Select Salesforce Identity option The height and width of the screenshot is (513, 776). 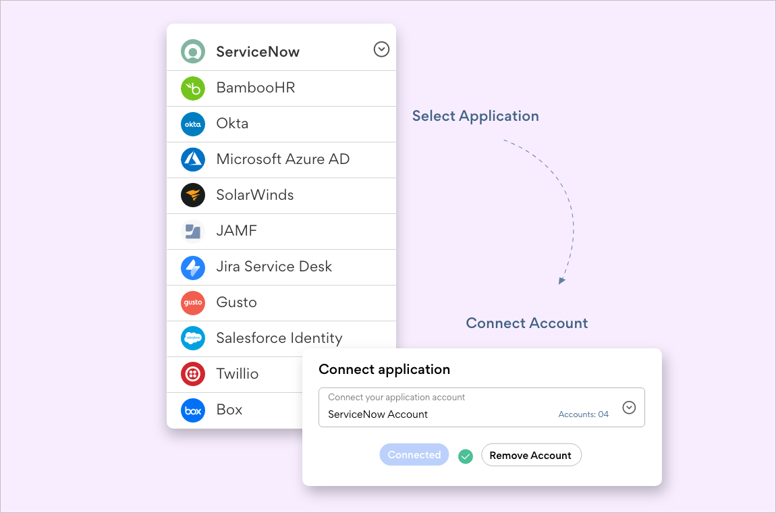281,339
